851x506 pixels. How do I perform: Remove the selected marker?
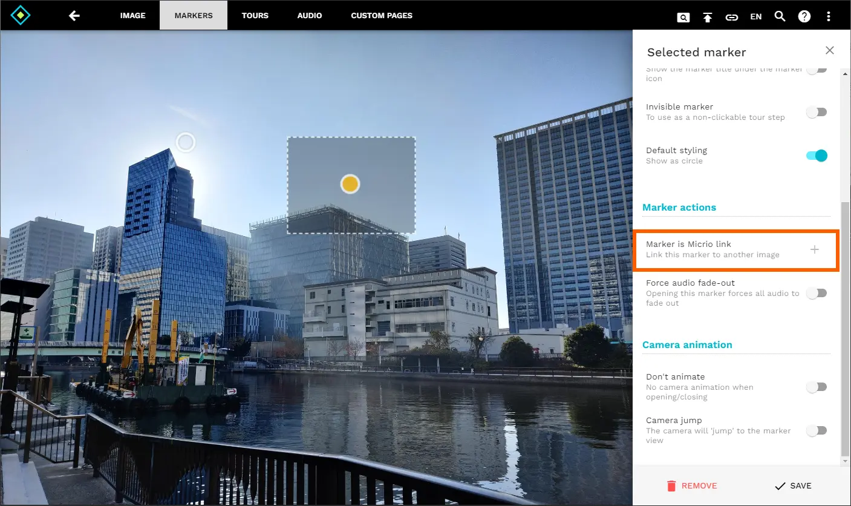pyautogui.click(x=692, y=485)
